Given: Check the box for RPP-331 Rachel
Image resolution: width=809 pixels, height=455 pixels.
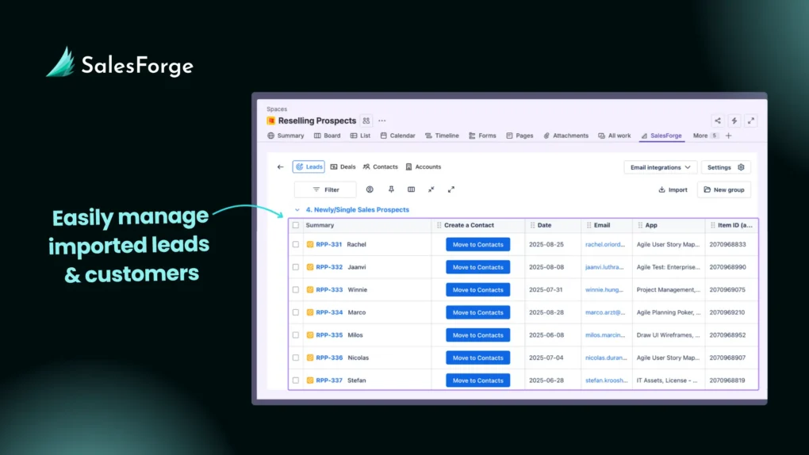Looking at the screenshot, I should pos(296,244).
